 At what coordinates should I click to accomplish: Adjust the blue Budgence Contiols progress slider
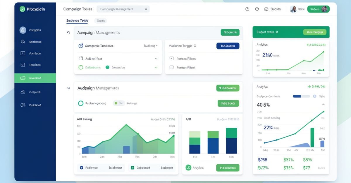click(301, 96)
